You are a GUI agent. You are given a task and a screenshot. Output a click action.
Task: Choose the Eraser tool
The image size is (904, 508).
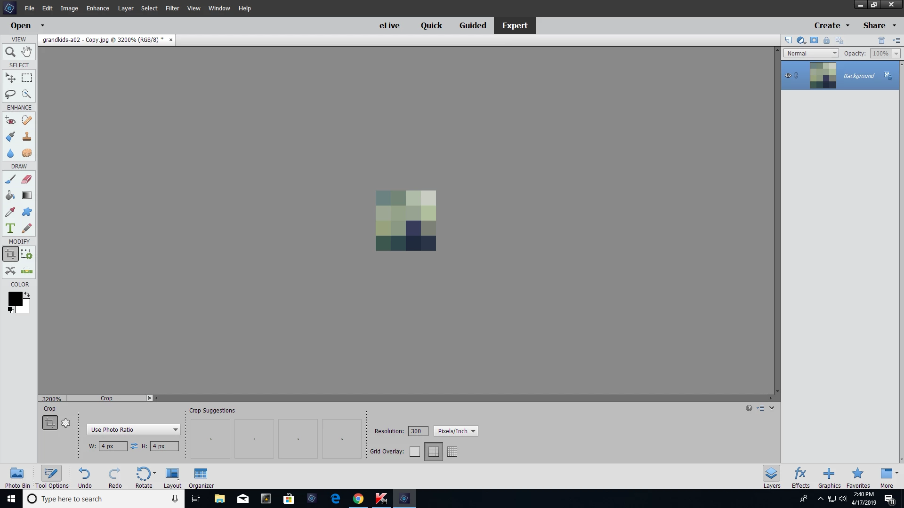[x=27, y=179]
